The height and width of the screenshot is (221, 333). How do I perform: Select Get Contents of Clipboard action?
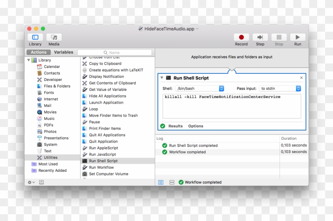[x=118, y=83]
